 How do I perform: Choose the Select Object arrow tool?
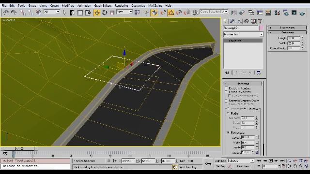pyautogui.click(x=64, y=13)
